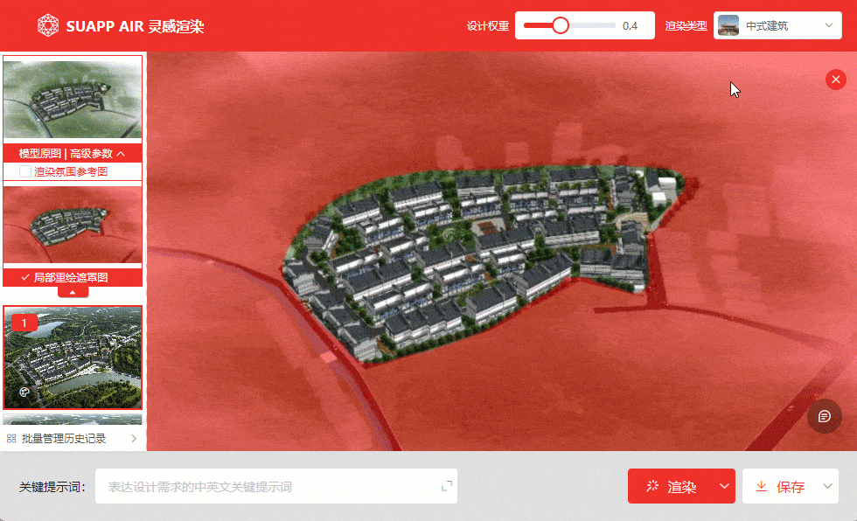Viewport: 857px width, 521px height.
Task: Click the Chinese architecture style thumbnail icon
Action: [728, 25]
